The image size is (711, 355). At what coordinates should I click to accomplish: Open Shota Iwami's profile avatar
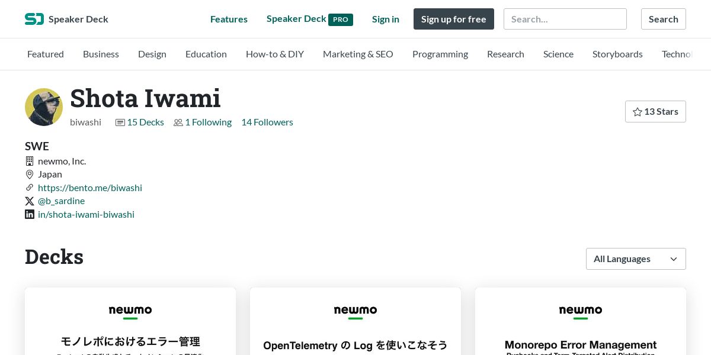pos(44,107)
